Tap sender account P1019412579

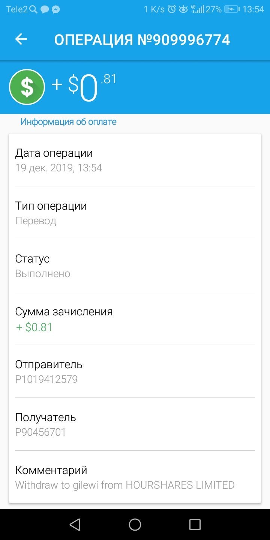(x=46, y=379)
